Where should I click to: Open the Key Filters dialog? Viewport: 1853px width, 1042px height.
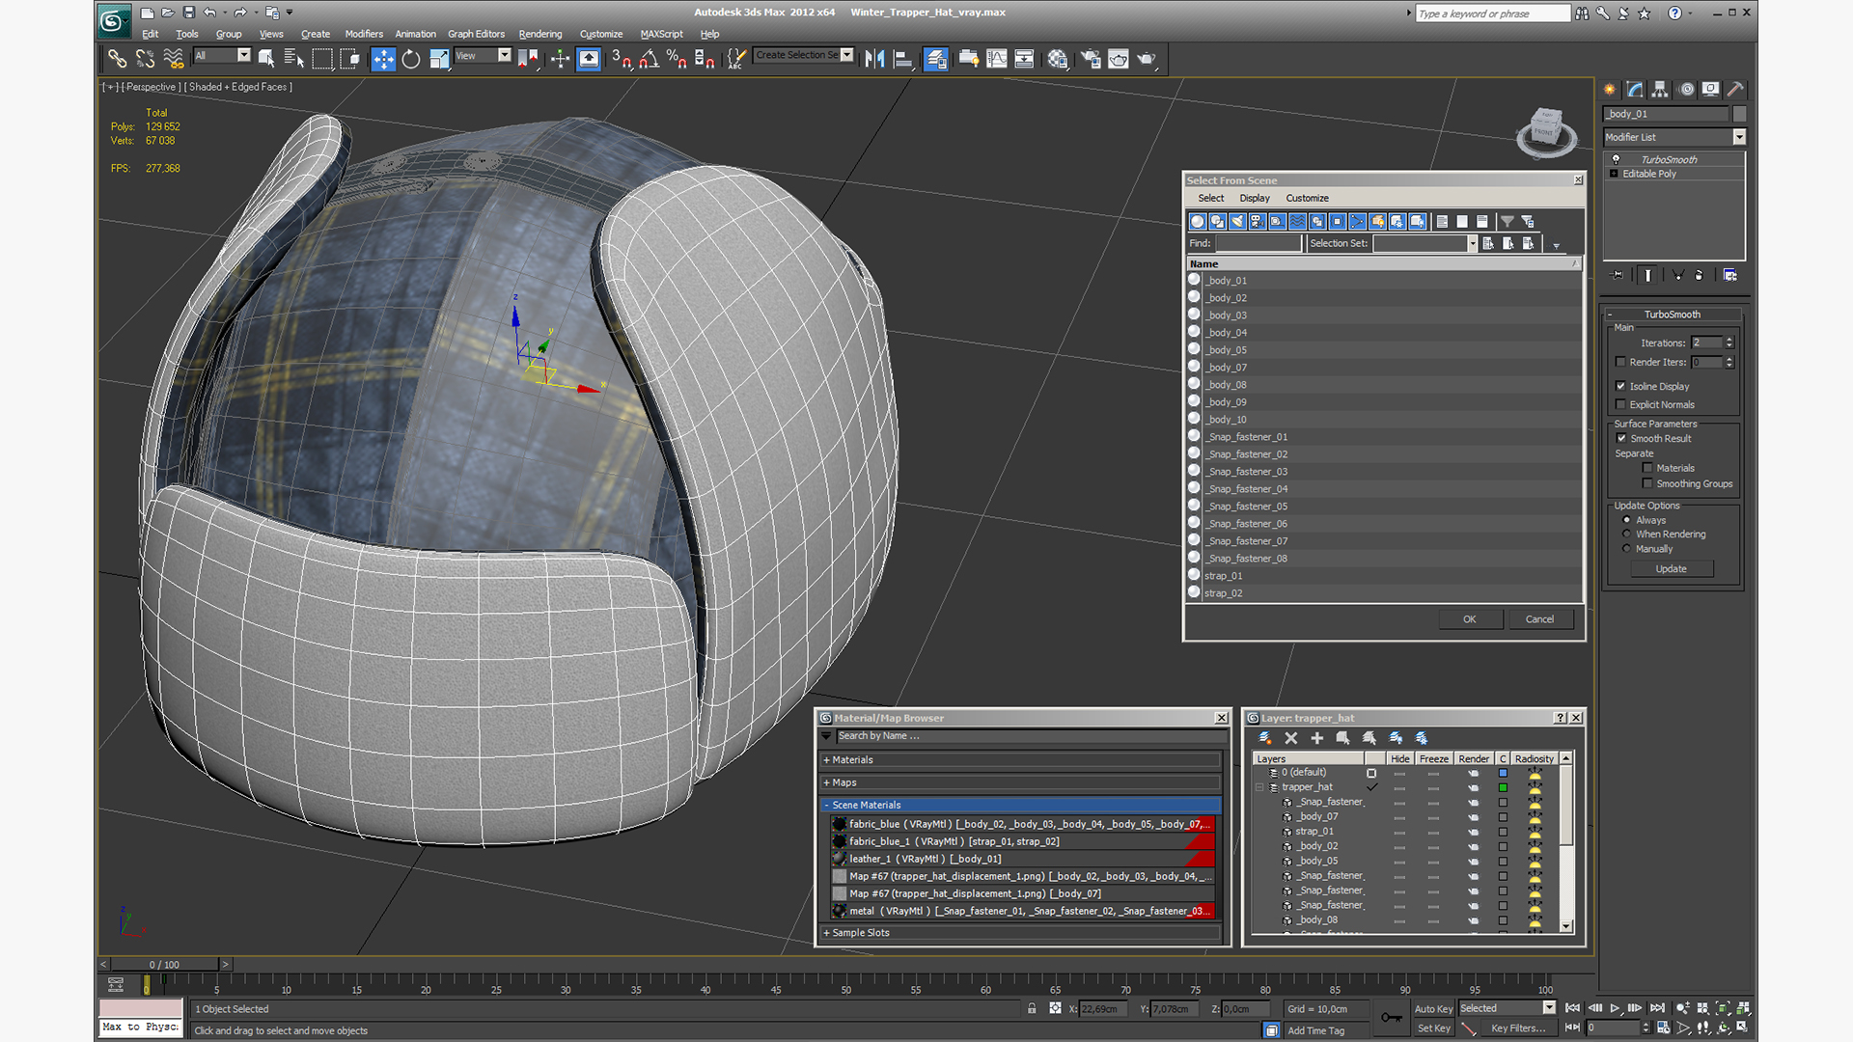coord(1517,1028)
